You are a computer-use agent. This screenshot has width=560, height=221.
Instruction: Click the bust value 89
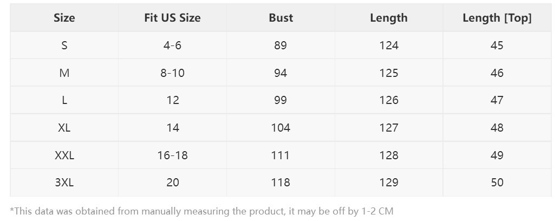[x=281, y=45]
